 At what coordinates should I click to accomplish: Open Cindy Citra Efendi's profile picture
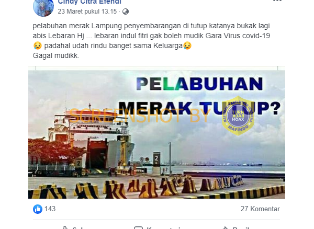pyautogui.click(x=43, y=7)
